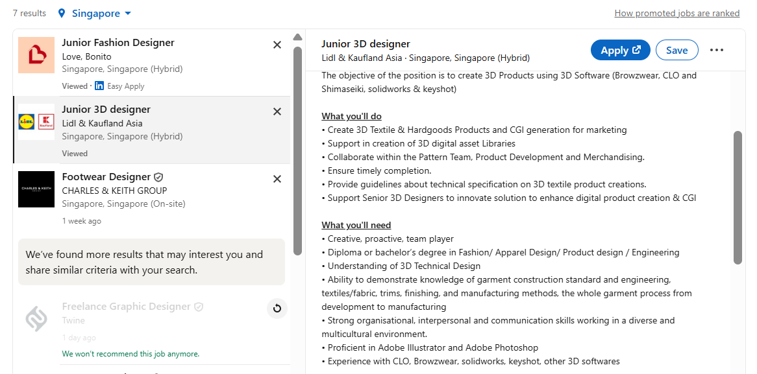
Task: Open How promoted jobs are ranked
Action: tap(677, 12)
